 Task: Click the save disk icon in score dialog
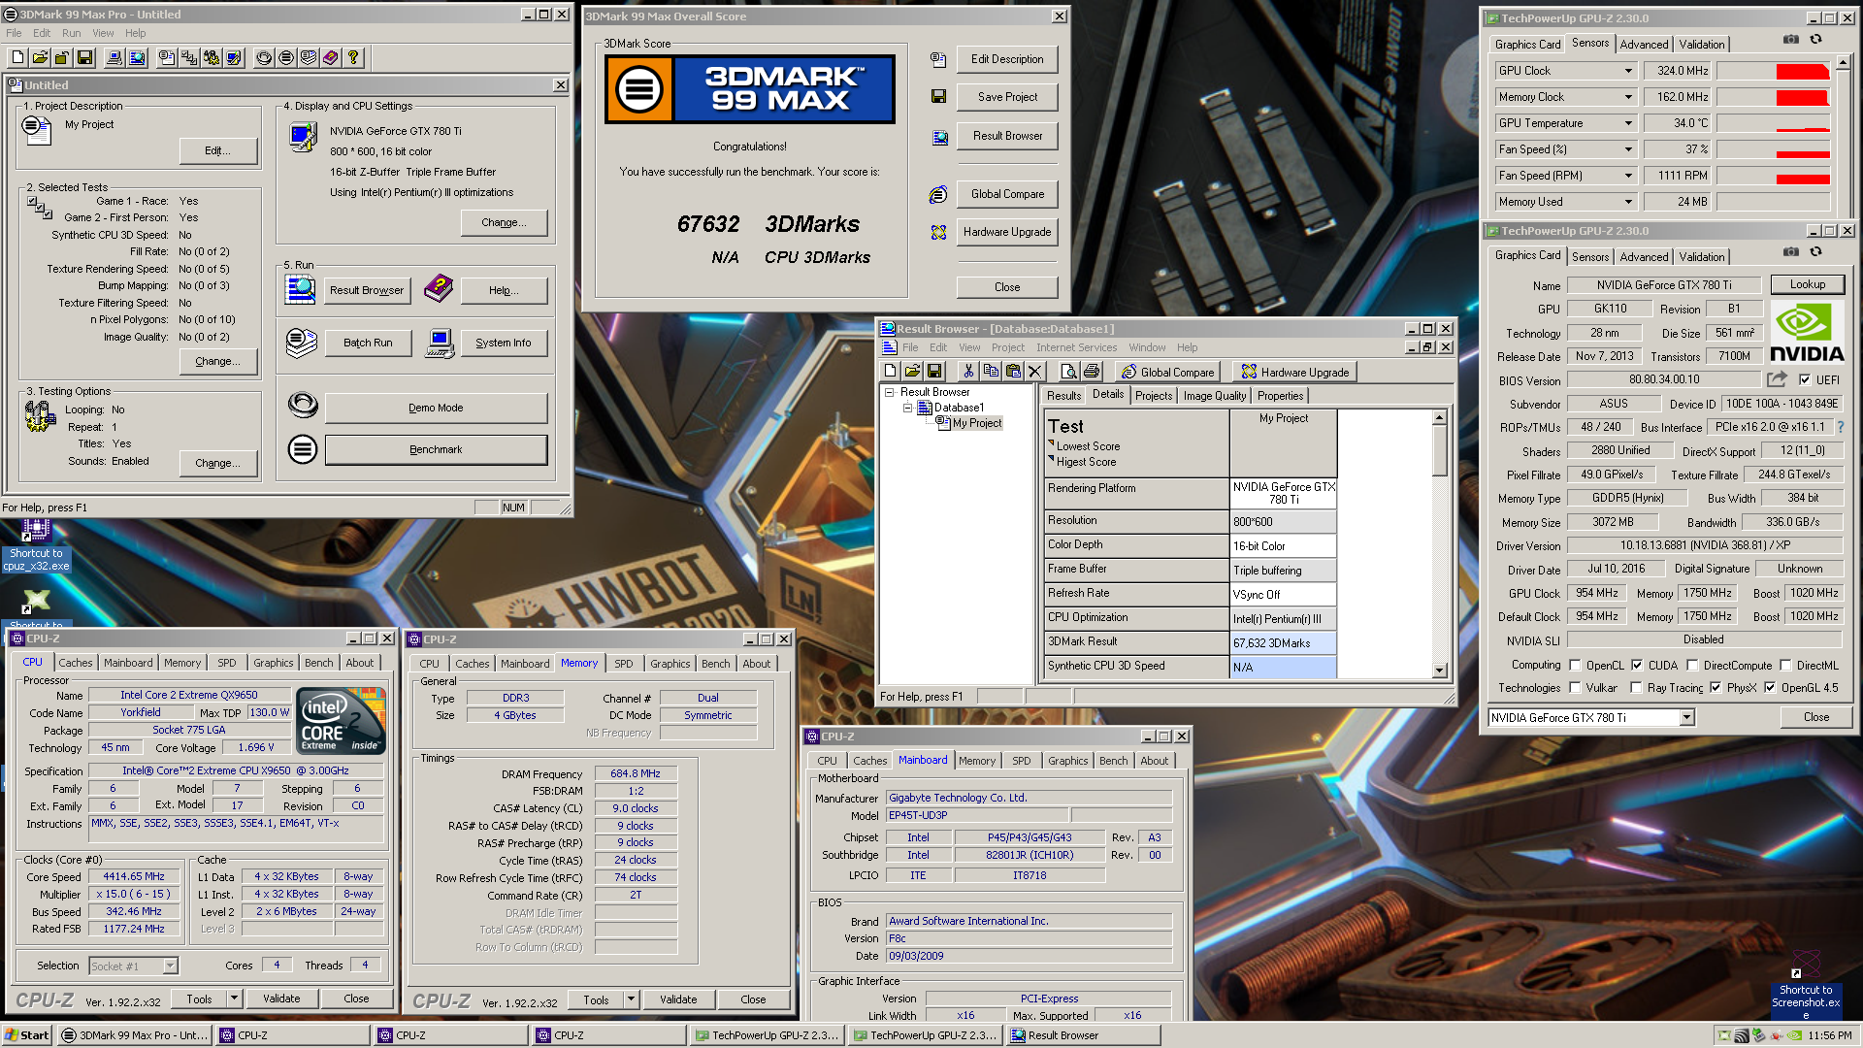[938, 97]
